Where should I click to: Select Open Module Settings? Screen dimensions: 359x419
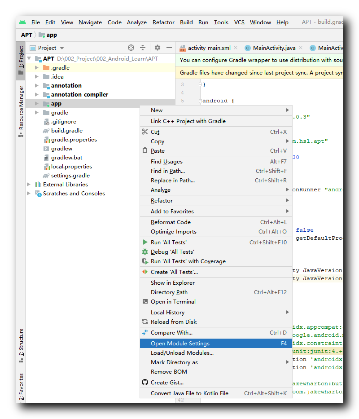click(216, 343)
